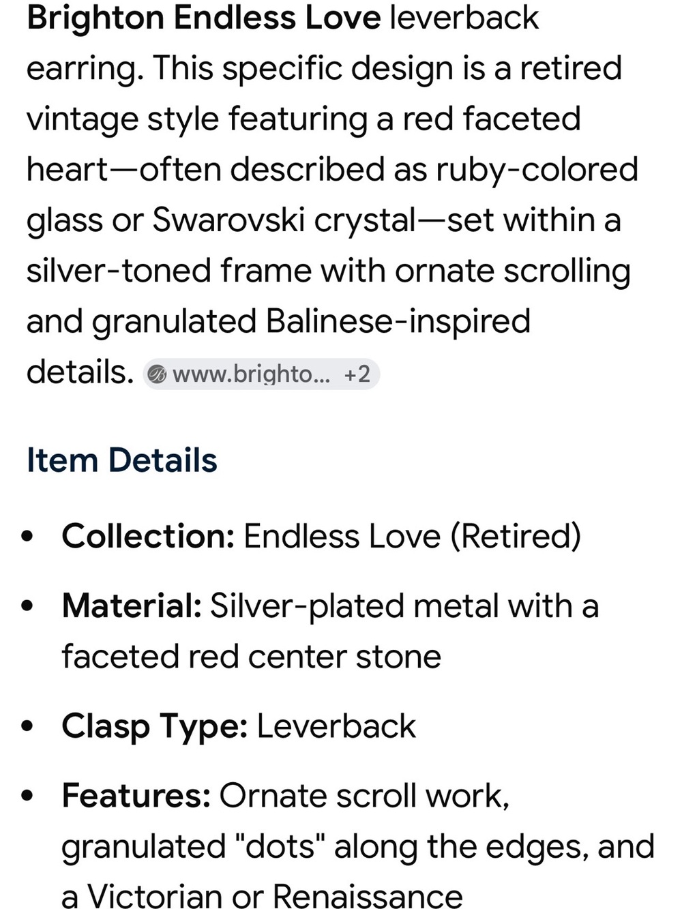Click the bullet dot beside Clasp Type
The width and height of the screenshot is (682, 909).
27,727
